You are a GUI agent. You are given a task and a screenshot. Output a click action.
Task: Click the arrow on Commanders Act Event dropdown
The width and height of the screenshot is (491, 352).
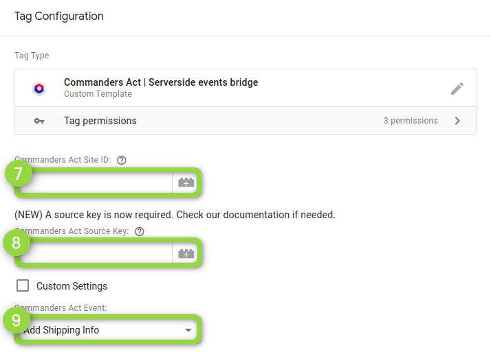(x=188, y=331)
